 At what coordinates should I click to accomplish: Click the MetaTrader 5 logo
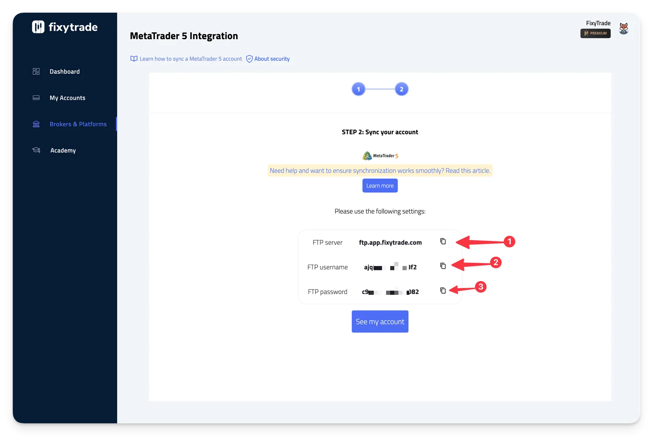(380, 155)
